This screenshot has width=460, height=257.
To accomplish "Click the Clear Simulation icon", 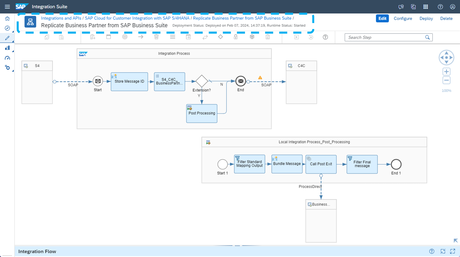I will [311, 37].
